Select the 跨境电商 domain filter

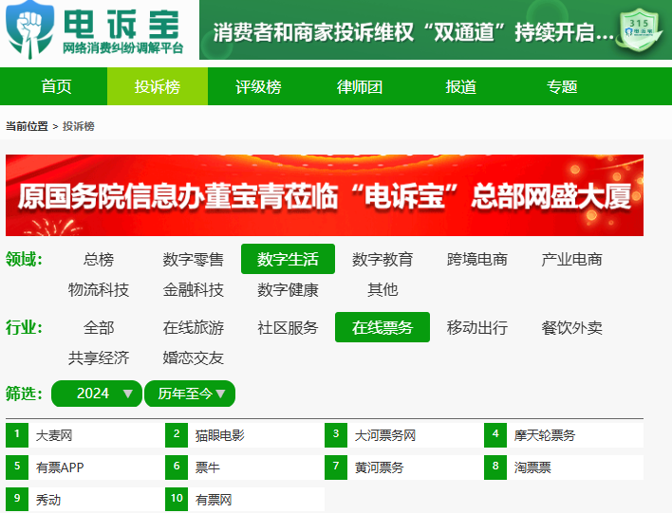click(477, 259)
